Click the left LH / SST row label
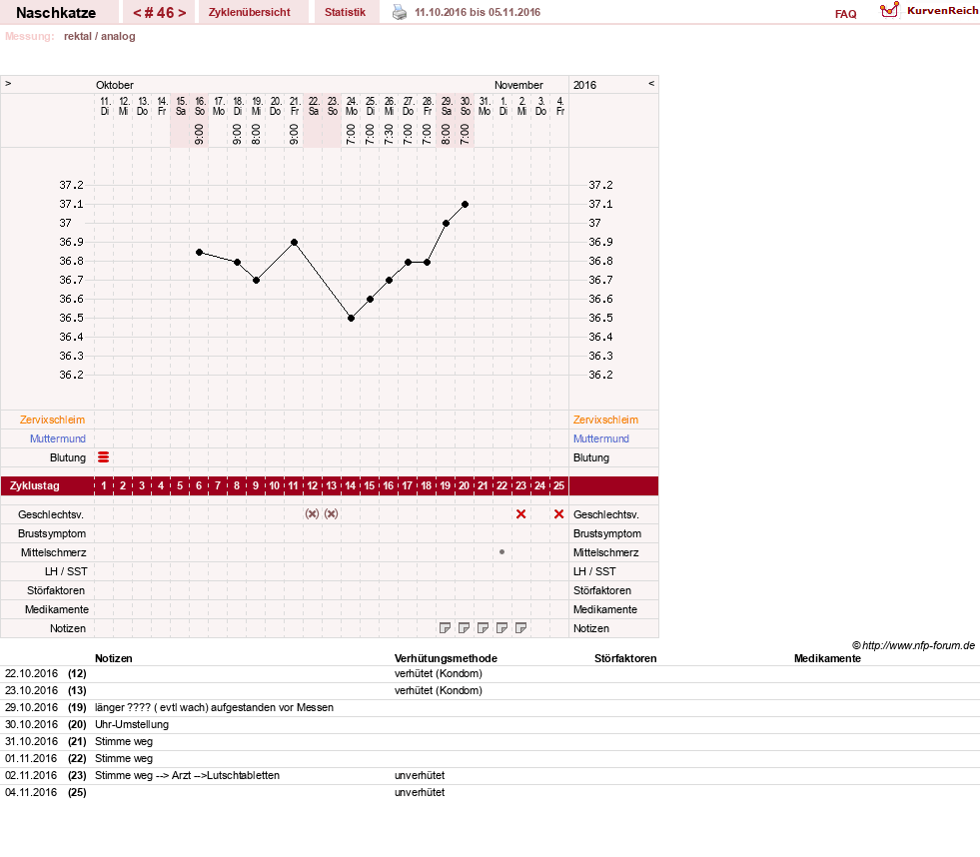This screenshot has width=980, height=857. tap(66, 571)
